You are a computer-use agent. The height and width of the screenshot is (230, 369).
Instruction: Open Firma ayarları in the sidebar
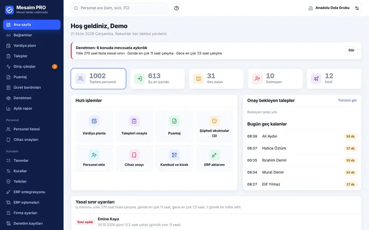(32, 213)
